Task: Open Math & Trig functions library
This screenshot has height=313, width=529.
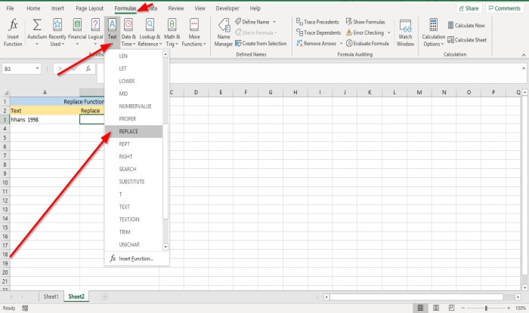Action: [172, 32]
